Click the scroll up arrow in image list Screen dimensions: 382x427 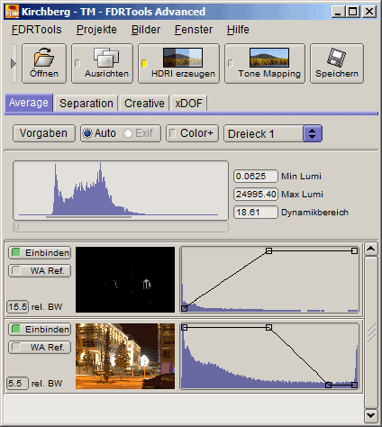tap(371, 249)
